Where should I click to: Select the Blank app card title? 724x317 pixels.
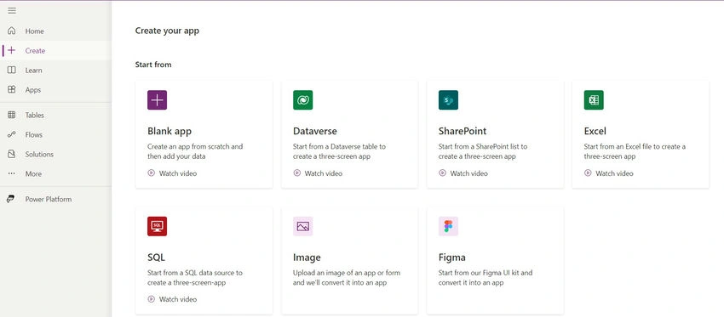[x=170, y=131]
